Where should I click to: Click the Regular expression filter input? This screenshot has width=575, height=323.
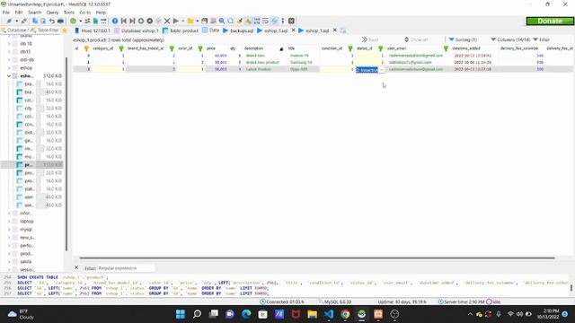click(x=126, y=268)
